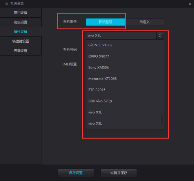Switch to the 属性设置 tab
This screenshot has height=181, width=194.
coord(21,32)
